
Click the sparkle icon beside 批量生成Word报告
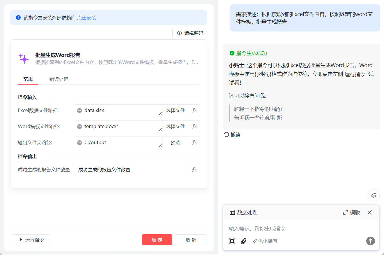24,58
